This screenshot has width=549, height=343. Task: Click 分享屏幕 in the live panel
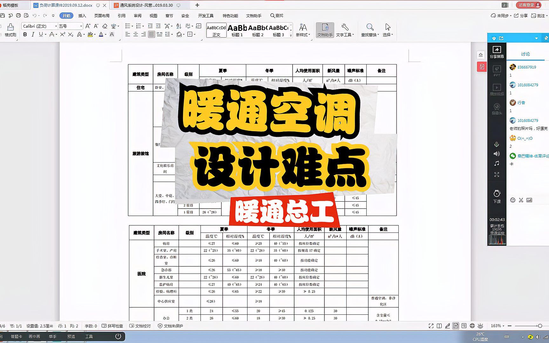[497, 52]
